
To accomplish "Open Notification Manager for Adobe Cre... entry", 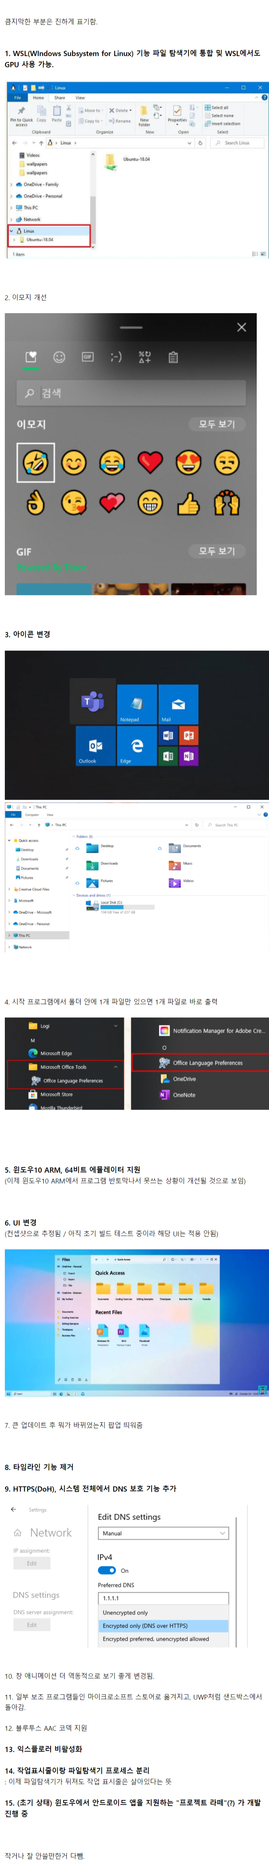I will click(x=213, y=1030).
